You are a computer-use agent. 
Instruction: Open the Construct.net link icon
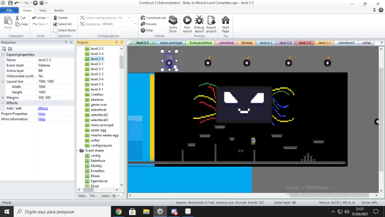click(x=143, y=18)
